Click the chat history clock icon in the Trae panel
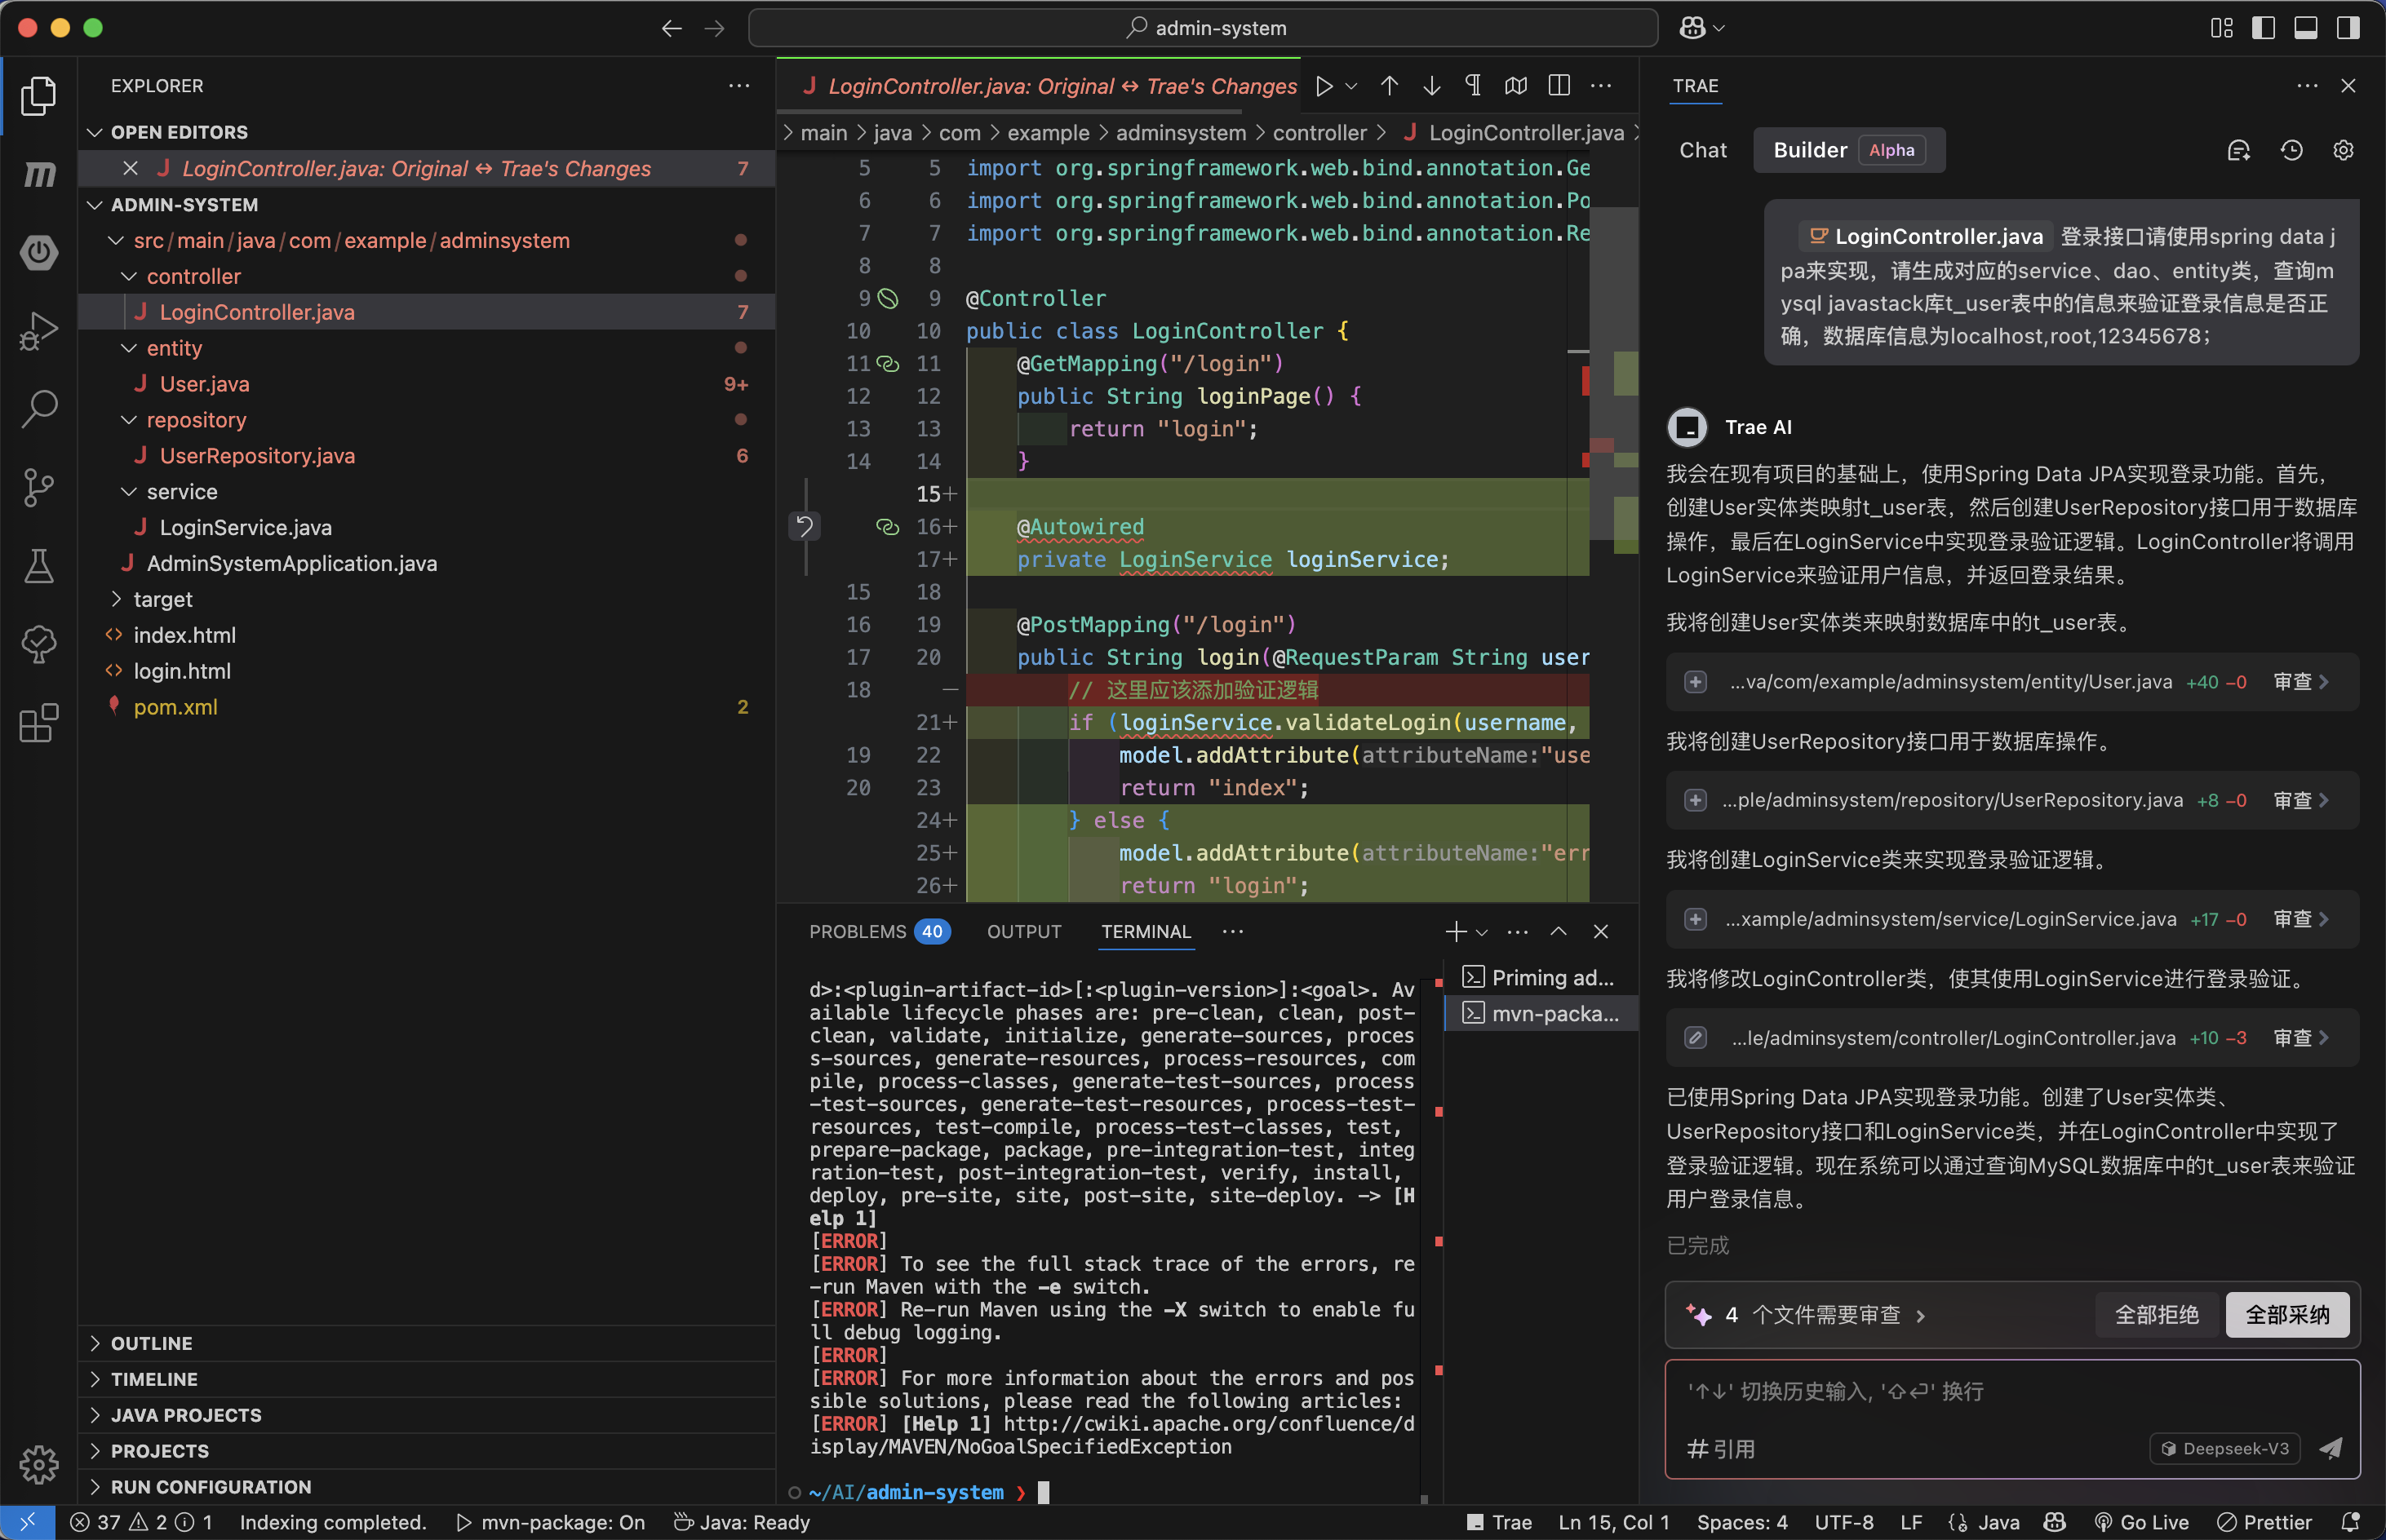The height and width of the screenshot is (1540, 2386). pos(2291,150)
